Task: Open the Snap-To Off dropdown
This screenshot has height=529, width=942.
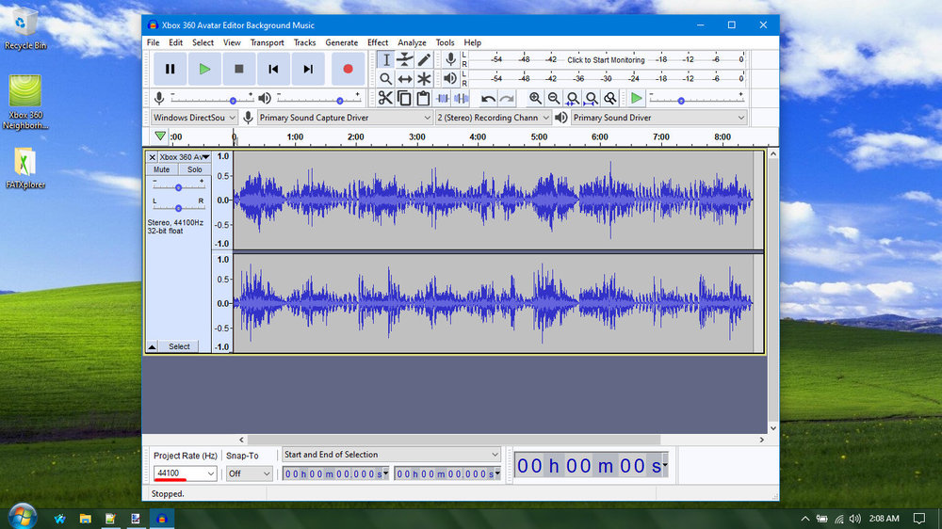Action: pyautogui.click(x=249, y=473)
